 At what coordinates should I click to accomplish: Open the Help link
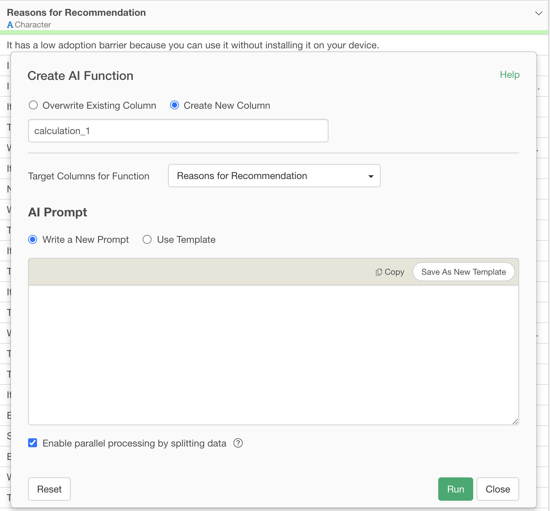click(x=510, y=75)
